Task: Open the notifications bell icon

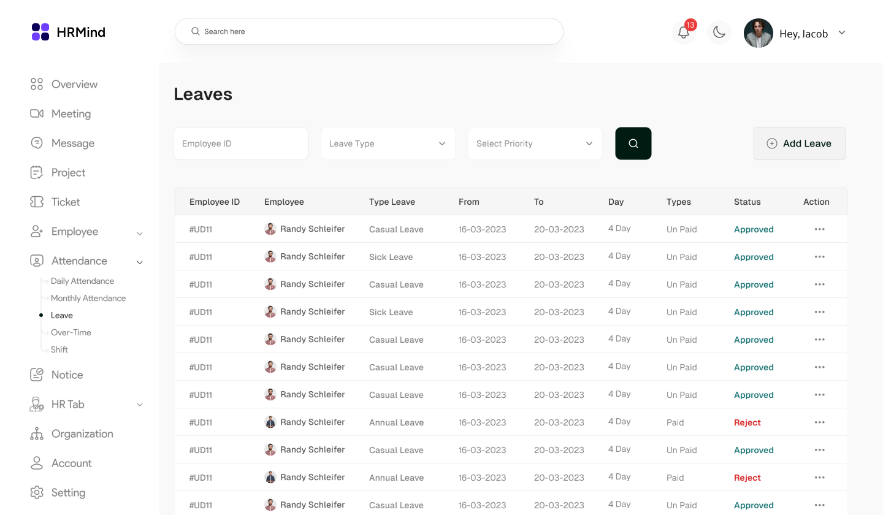Action: click(x=684, y=32)
